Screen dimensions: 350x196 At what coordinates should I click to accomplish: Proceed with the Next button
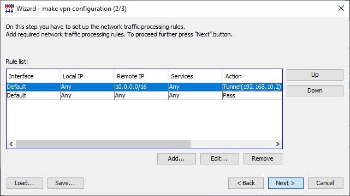pos(286,183)
